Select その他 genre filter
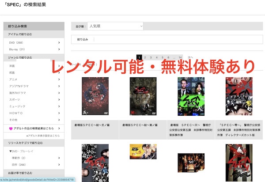The image size is (265, 182). 13,120
